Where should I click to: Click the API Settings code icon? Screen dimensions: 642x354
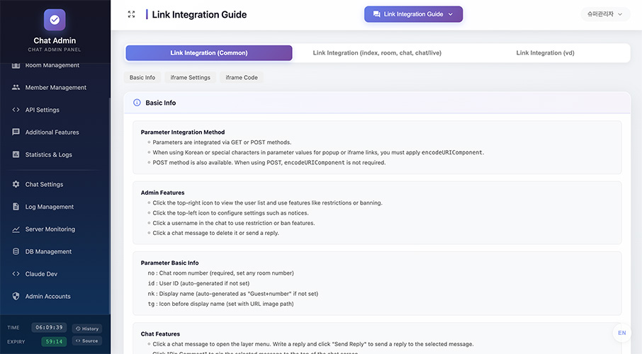point(16,110)
